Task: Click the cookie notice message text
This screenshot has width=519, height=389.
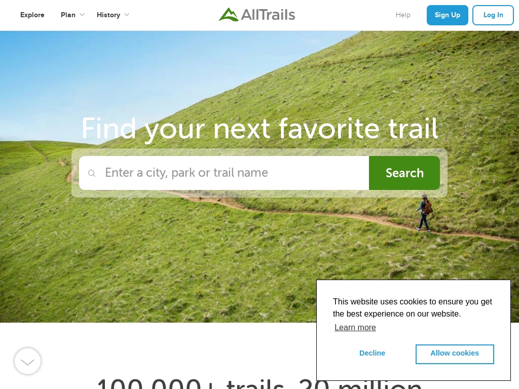Action: click(413, 307)
